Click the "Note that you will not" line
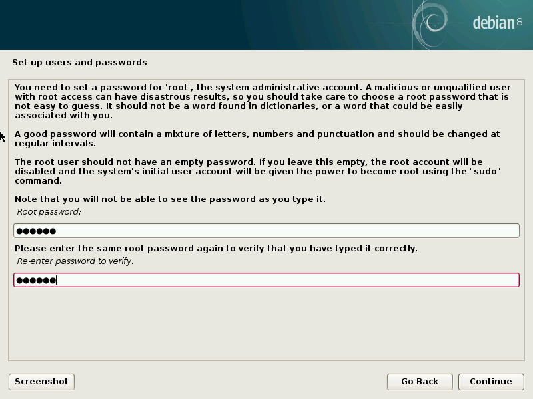Screen dimensions: 533x399 coord(170,199)
